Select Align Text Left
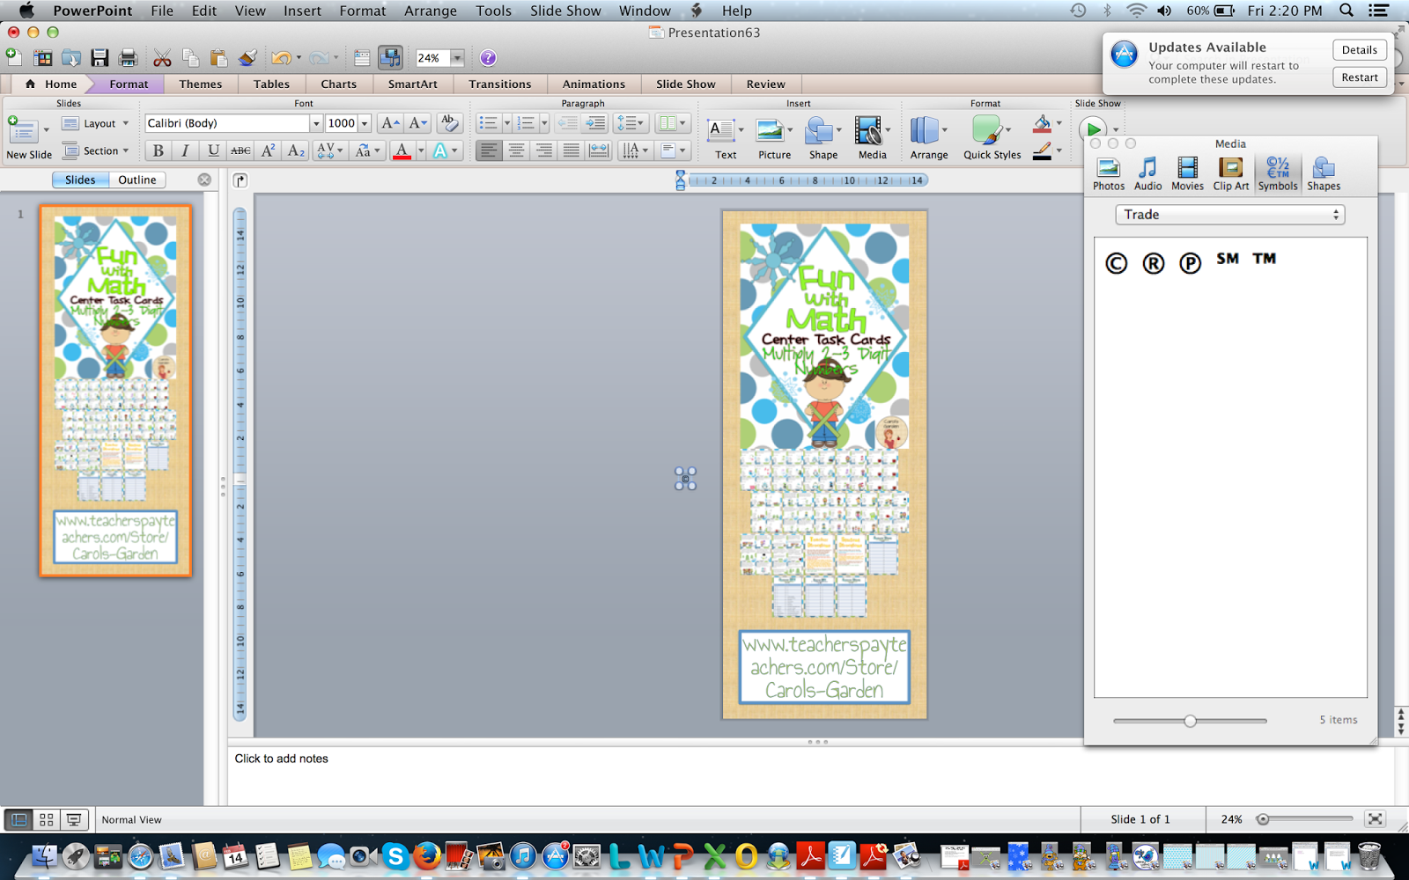Image resolution: width=1409 pixels, height=880 pixels. click(x=489, y=150)
